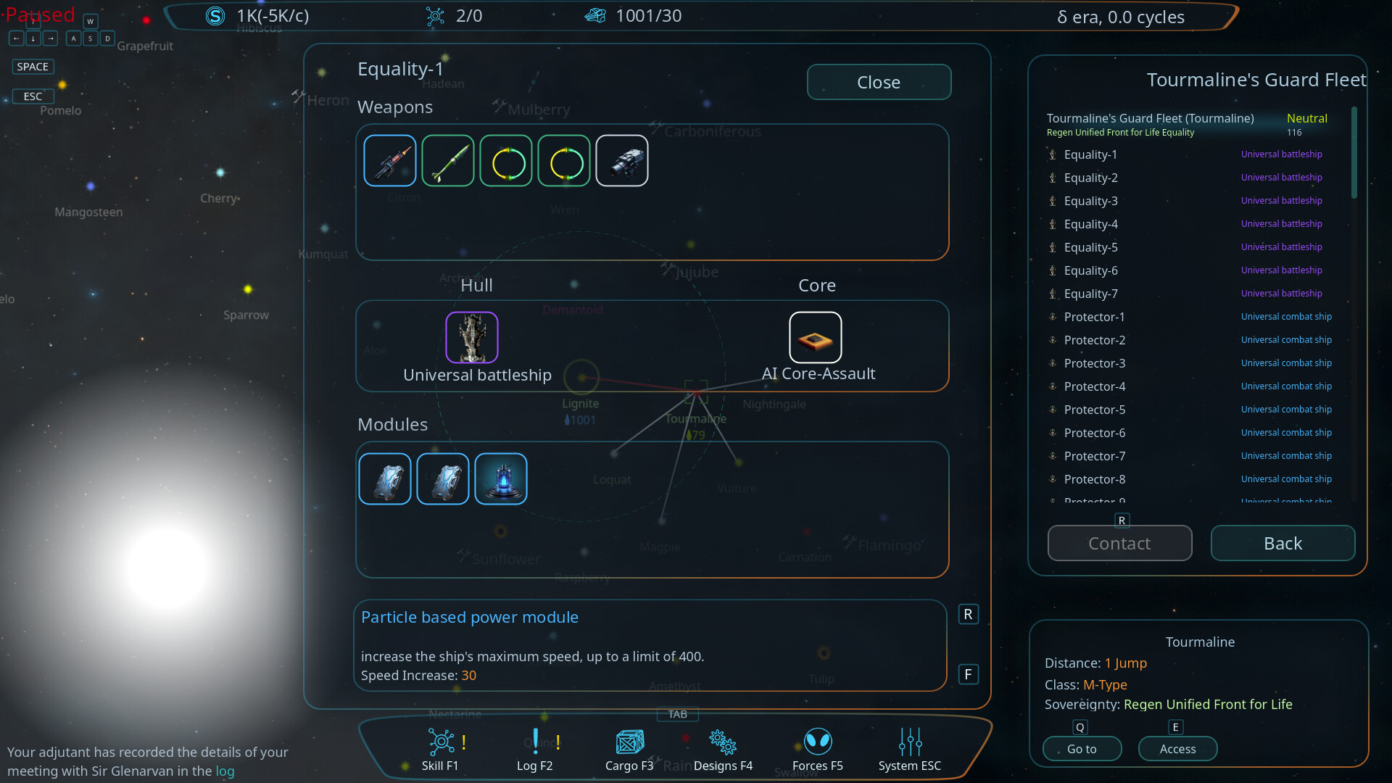The image size is (1392, 783).
Task: Select the green missile weapon icon
Action: (448, 161)
